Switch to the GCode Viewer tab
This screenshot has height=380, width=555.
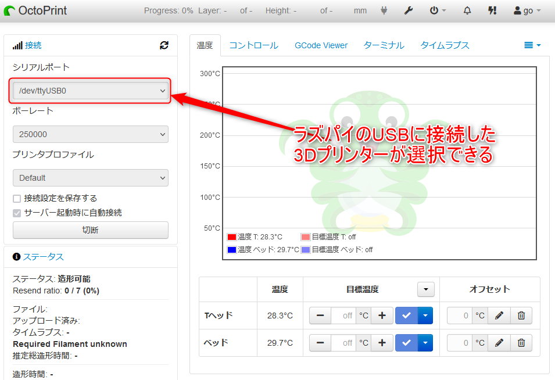(321, 45)
